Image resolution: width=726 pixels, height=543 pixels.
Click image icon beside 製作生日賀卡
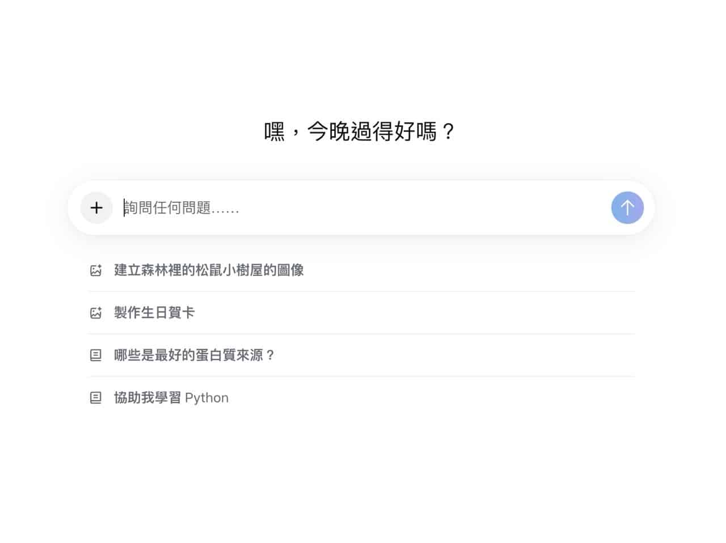[96, 313]
